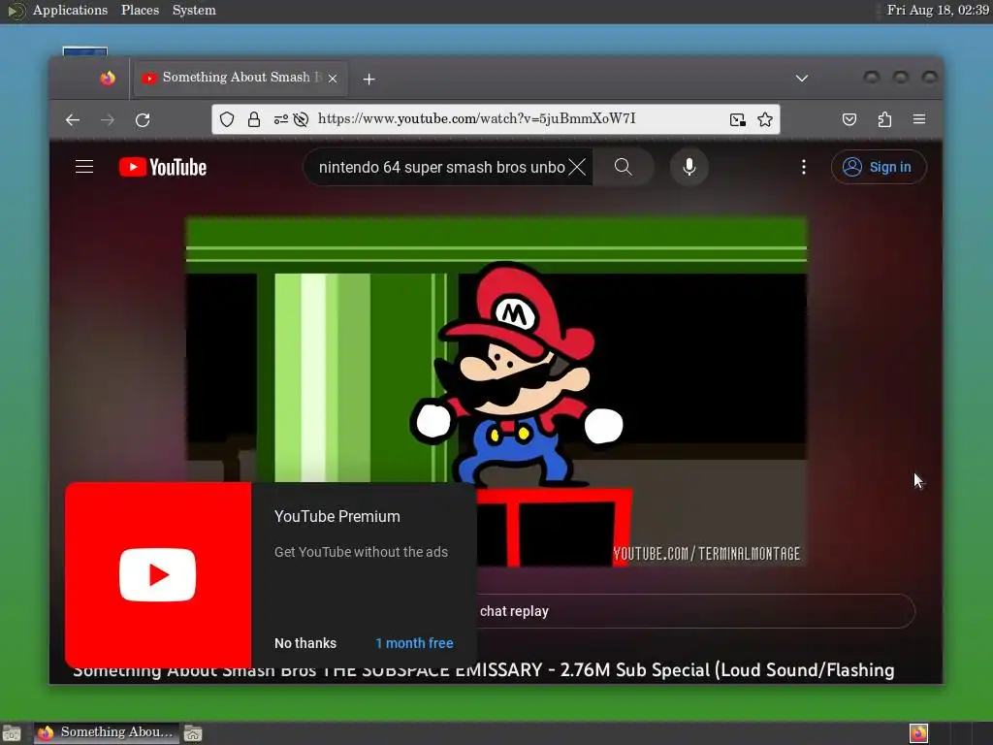
Task: Open the YouTube guide hamburger menu
Action: coord(84,167)
